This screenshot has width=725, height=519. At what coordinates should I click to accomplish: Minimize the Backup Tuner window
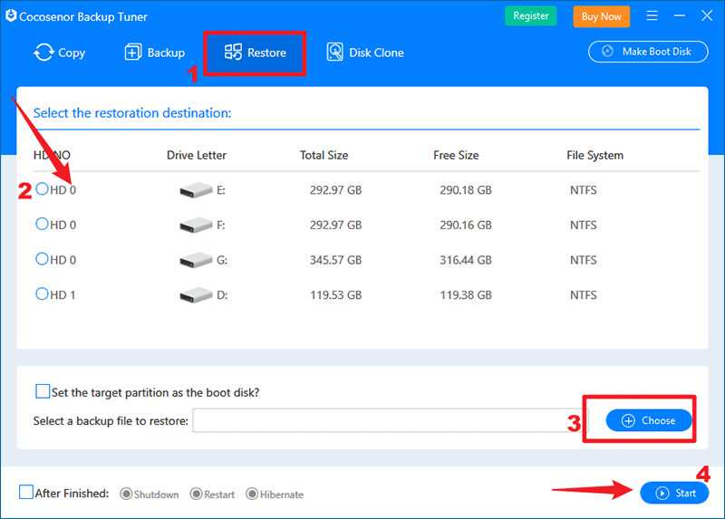679,15
